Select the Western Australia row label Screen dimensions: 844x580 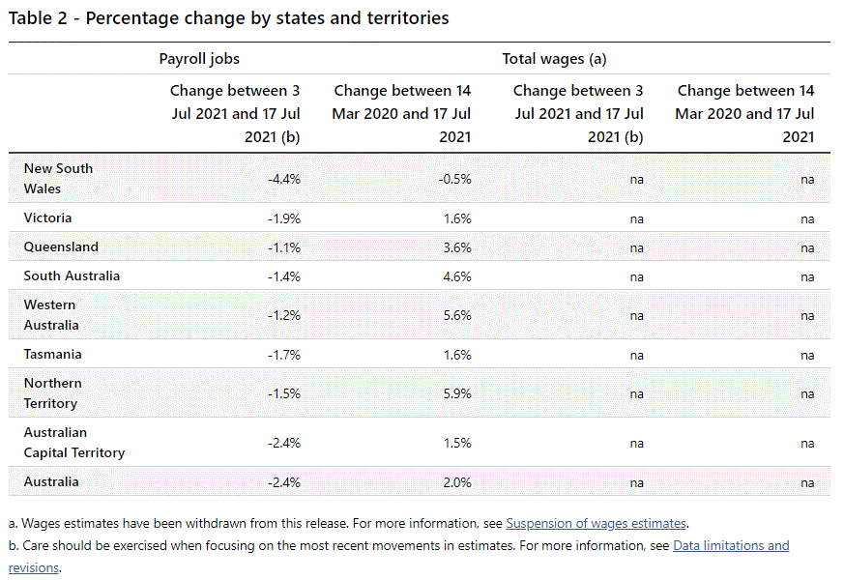pyautogui.click(x=51, y=314)
